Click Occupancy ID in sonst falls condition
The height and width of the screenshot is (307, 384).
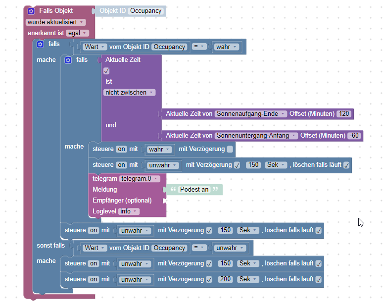(169, 248)
